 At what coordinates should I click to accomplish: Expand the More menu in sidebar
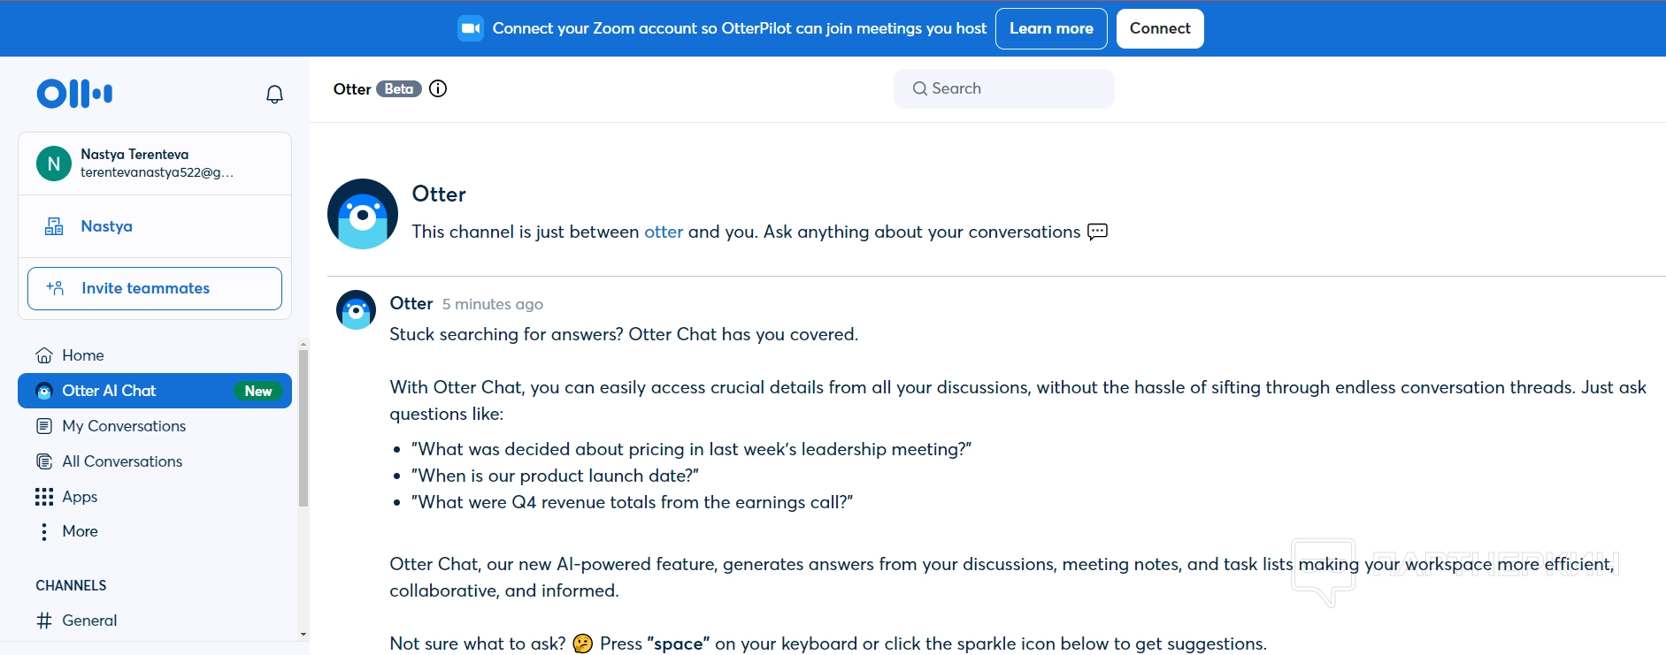(x=80, y=531)
